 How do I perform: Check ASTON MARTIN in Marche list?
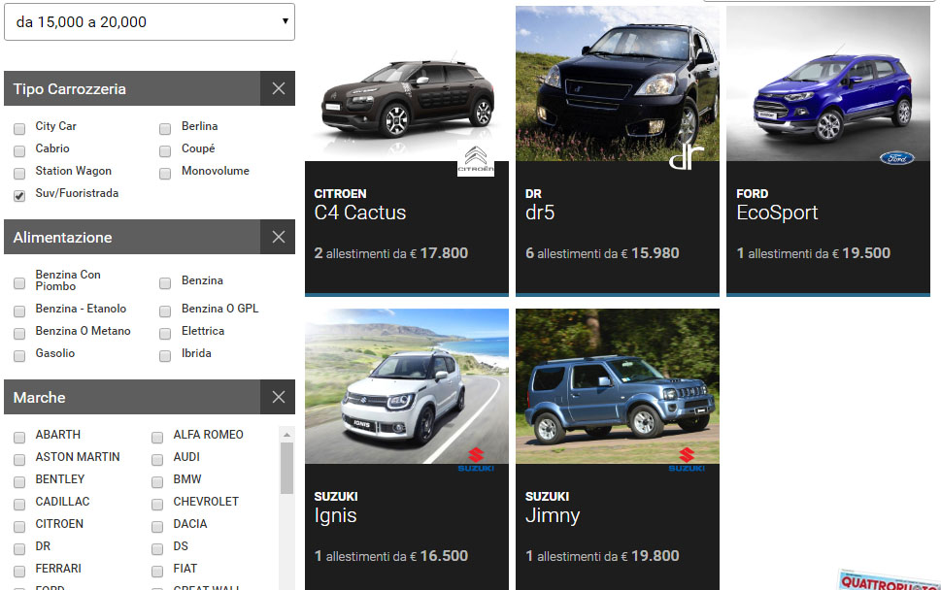click(19, 459)
